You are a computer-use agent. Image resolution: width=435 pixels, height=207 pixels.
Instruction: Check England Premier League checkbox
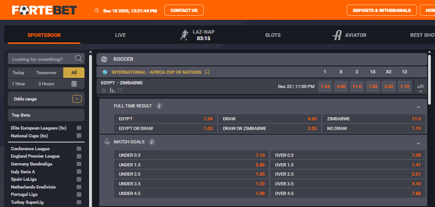79,156
